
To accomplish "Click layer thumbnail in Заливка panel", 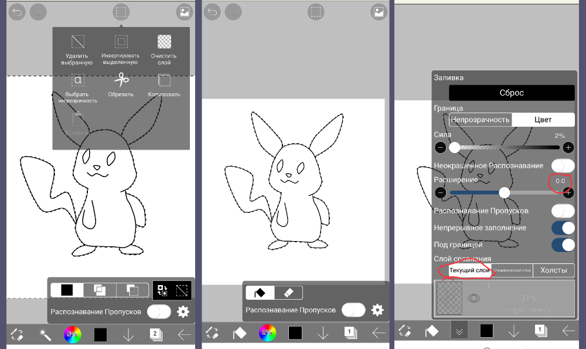I will click(x=449, y=298).
